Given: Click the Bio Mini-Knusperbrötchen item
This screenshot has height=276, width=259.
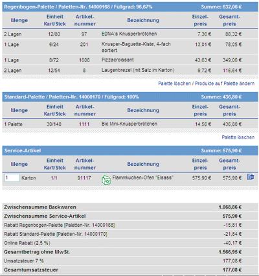Looking at the screenshot, I should coord(129,124).
